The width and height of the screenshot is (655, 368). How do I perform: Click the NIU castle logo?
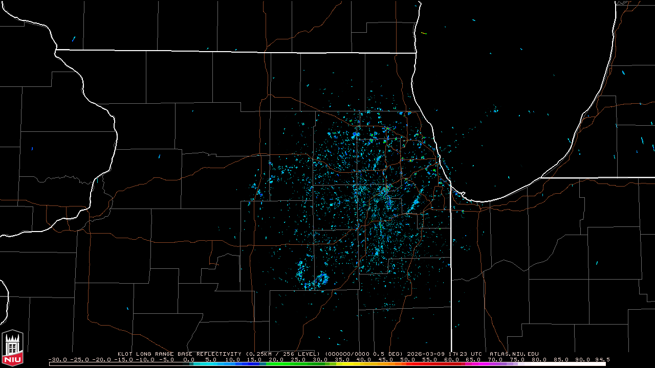tap(12, 349)
